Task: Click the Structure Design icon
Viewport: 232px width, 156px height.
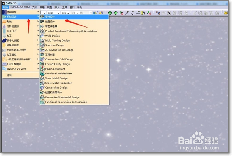Action: point(42,45)
